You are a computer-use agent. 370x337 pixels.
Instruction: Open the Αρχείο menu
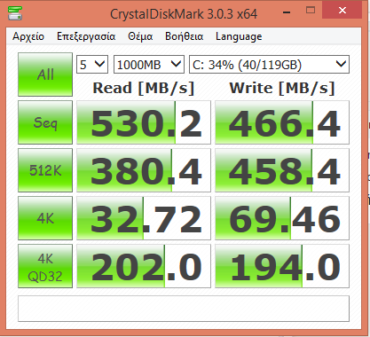tap(28, 36)
